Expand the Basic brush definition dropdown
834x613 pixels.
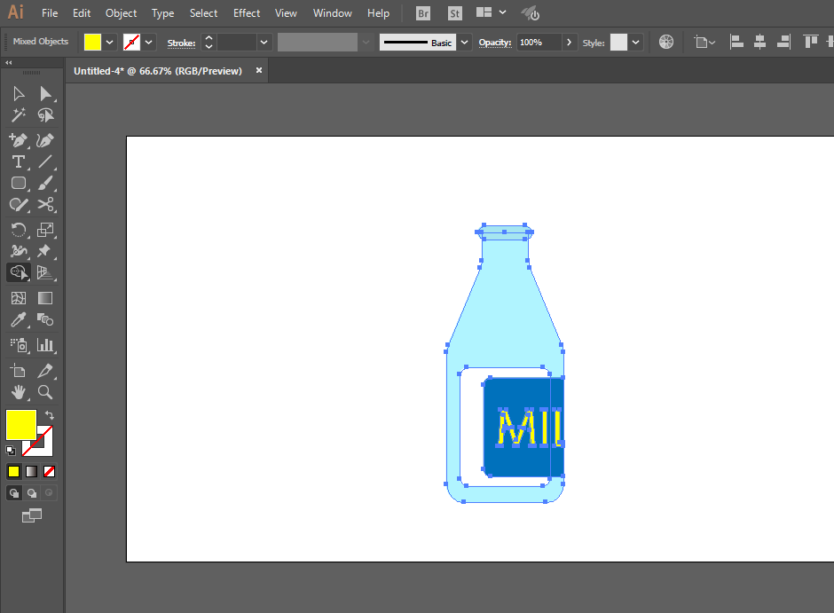click(x=464, y=42)
